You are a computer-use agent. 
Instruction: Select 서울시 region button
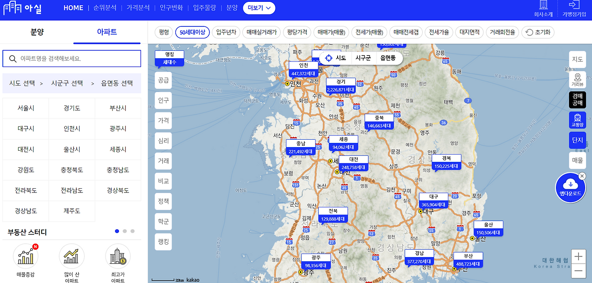[x=26, y=108]
